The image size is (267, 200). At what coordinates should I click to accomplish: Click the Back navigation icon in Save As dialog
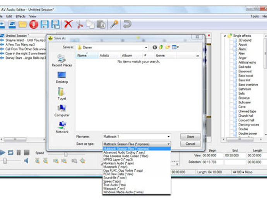(155, 47)
